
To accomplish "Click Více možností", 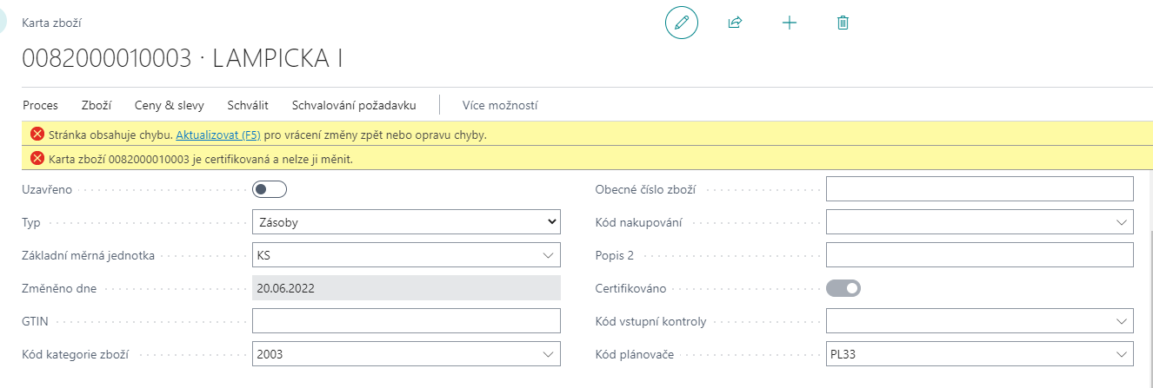I will (x=500, y=105).
